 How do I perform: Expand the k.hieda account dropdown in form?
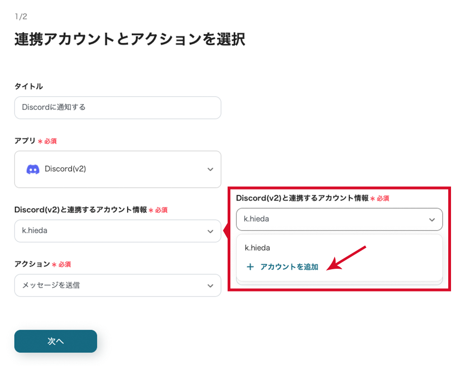[x=118, y=231]
